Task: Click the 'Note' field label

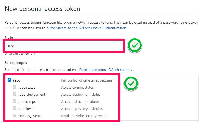Action: [9, 37]
